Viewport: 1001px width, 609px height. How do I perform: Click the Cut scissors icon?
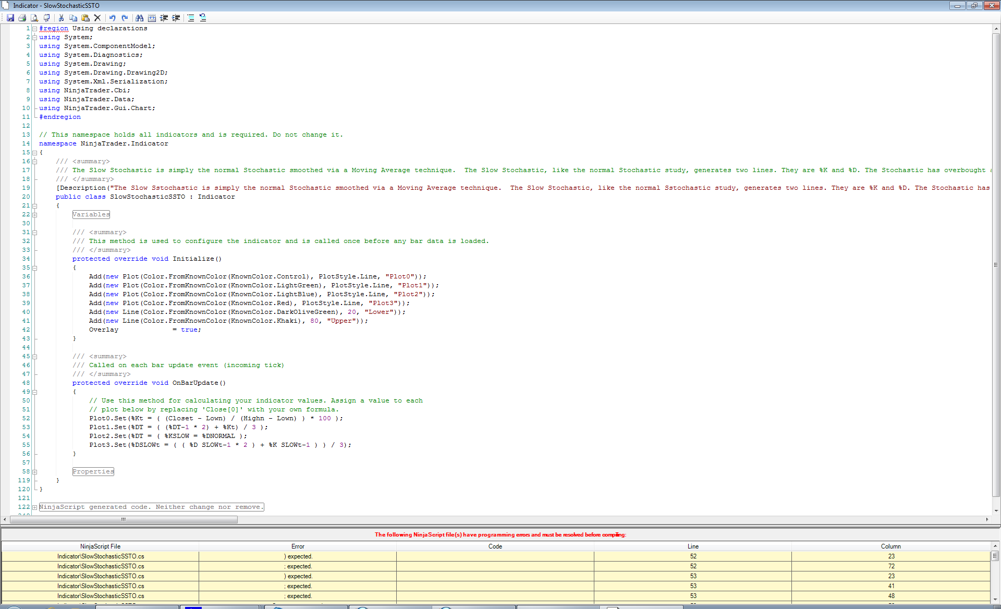(61, 18)
